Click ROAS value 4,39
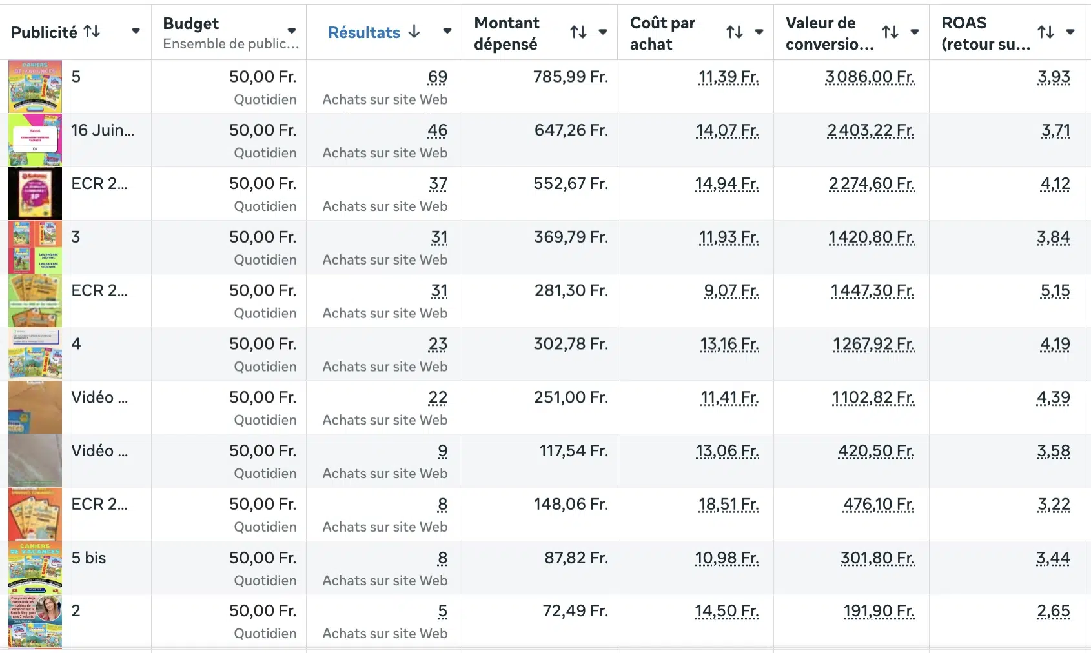Screen dimensions: 1091x653 (x=1054, y=397)
